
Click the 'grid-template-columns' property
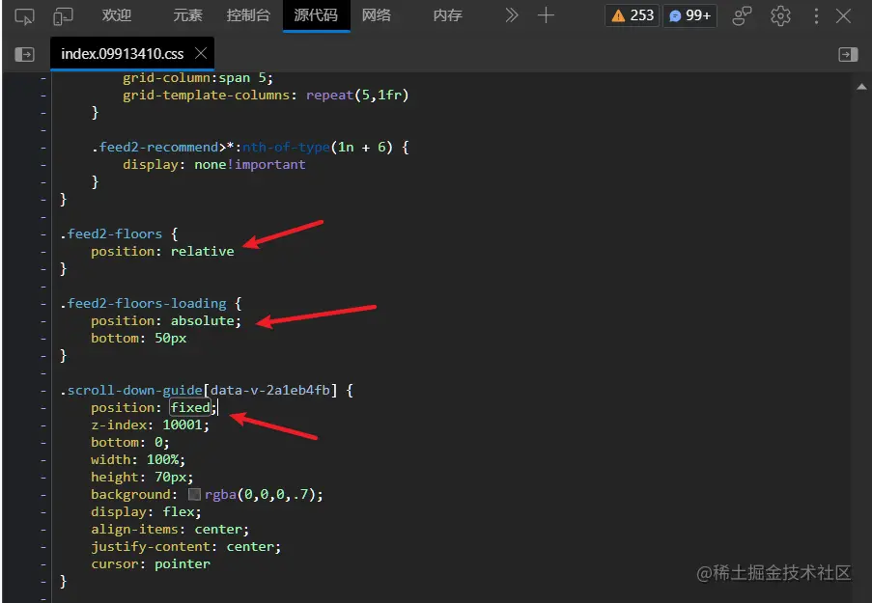tap(207, 96)
